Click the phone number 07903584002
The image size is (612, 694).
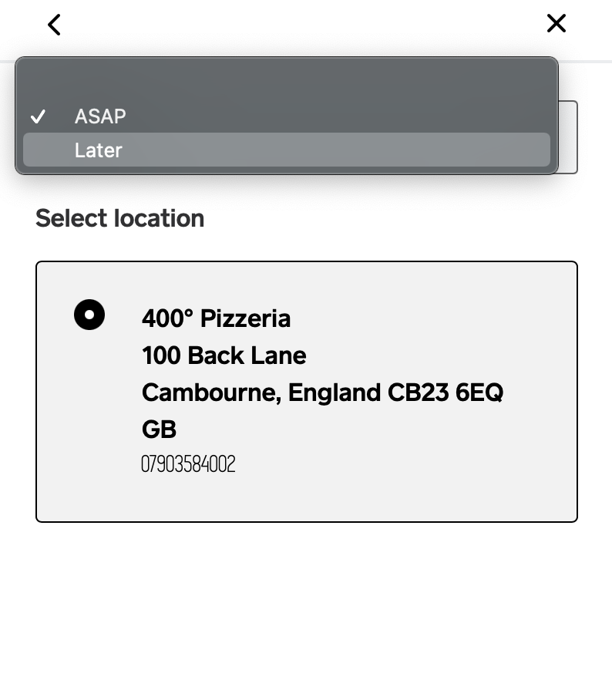tap(187, 463)
